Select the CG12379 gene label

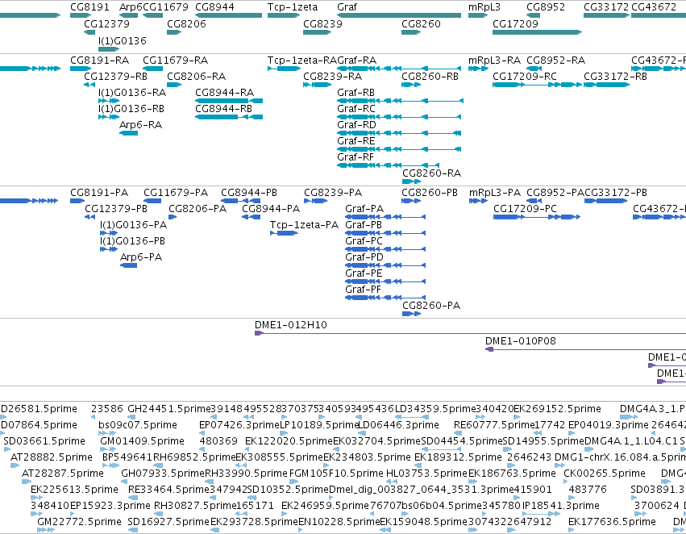pos(106,23)
